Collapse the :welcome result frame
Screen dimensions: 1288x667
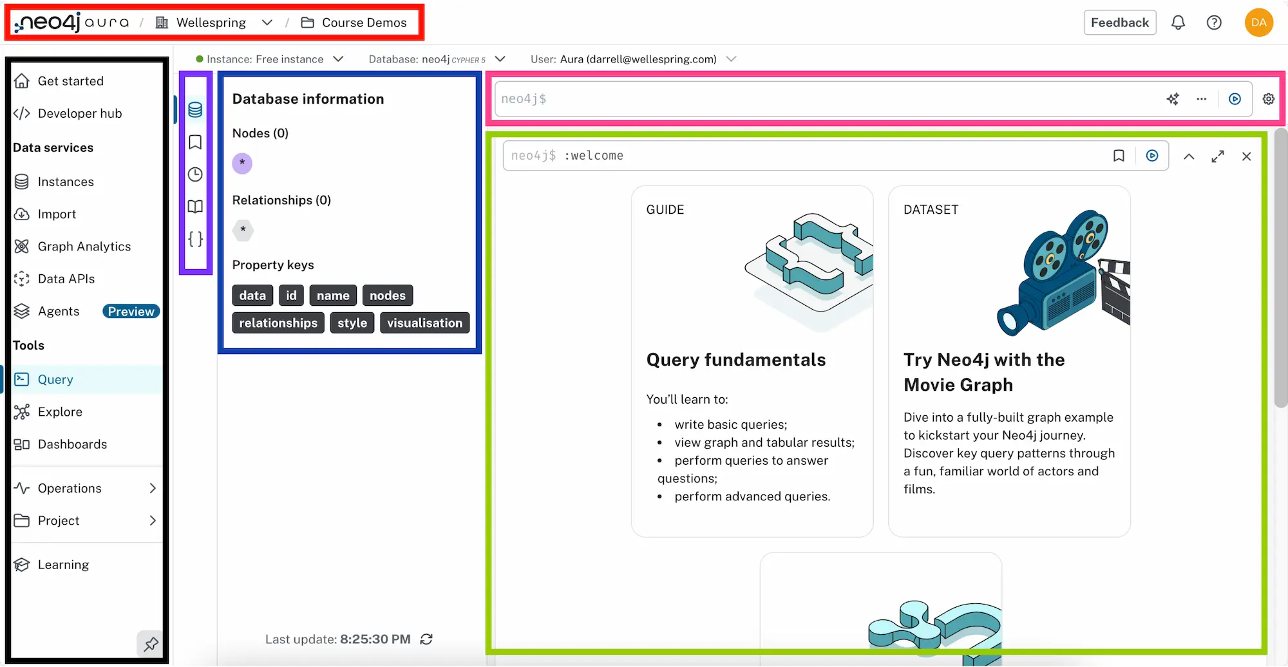pyautogui.click(x=1189, y=156)
